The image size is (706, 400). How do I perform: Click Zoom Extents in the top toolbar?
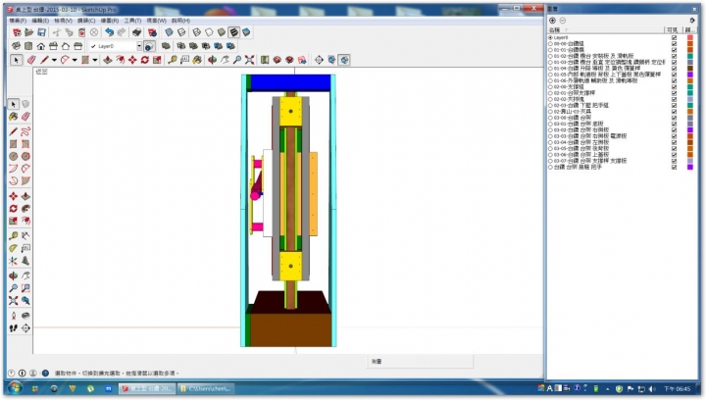pyautogui.click(x=249, y=60)
